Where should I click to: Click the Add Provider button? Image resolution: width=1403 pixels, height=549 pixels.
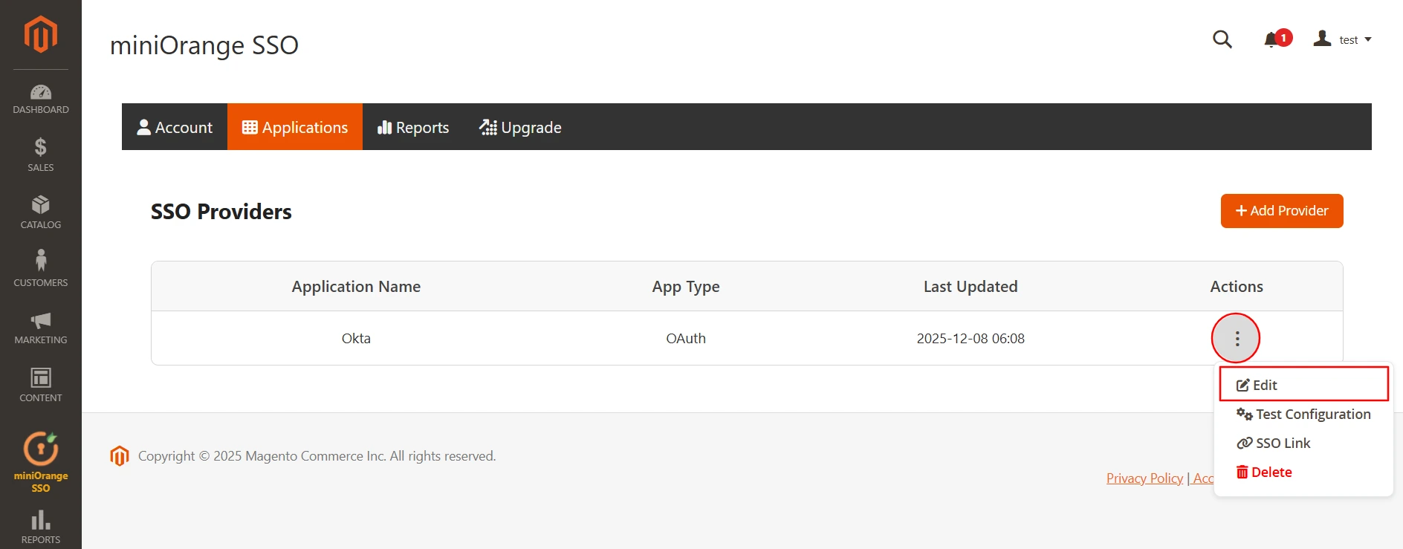[1282, 211]
